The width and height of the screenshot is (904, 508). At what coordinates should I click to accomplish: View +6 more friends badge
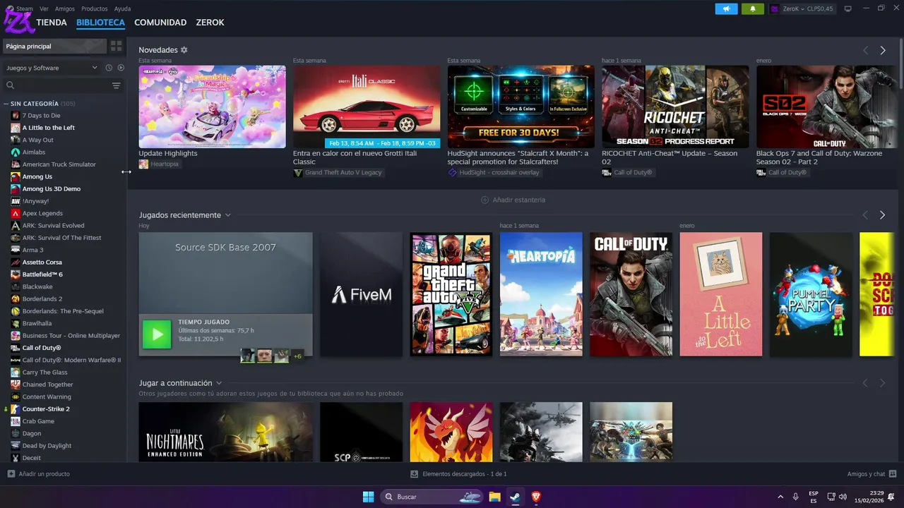click(x=297, y=356)
